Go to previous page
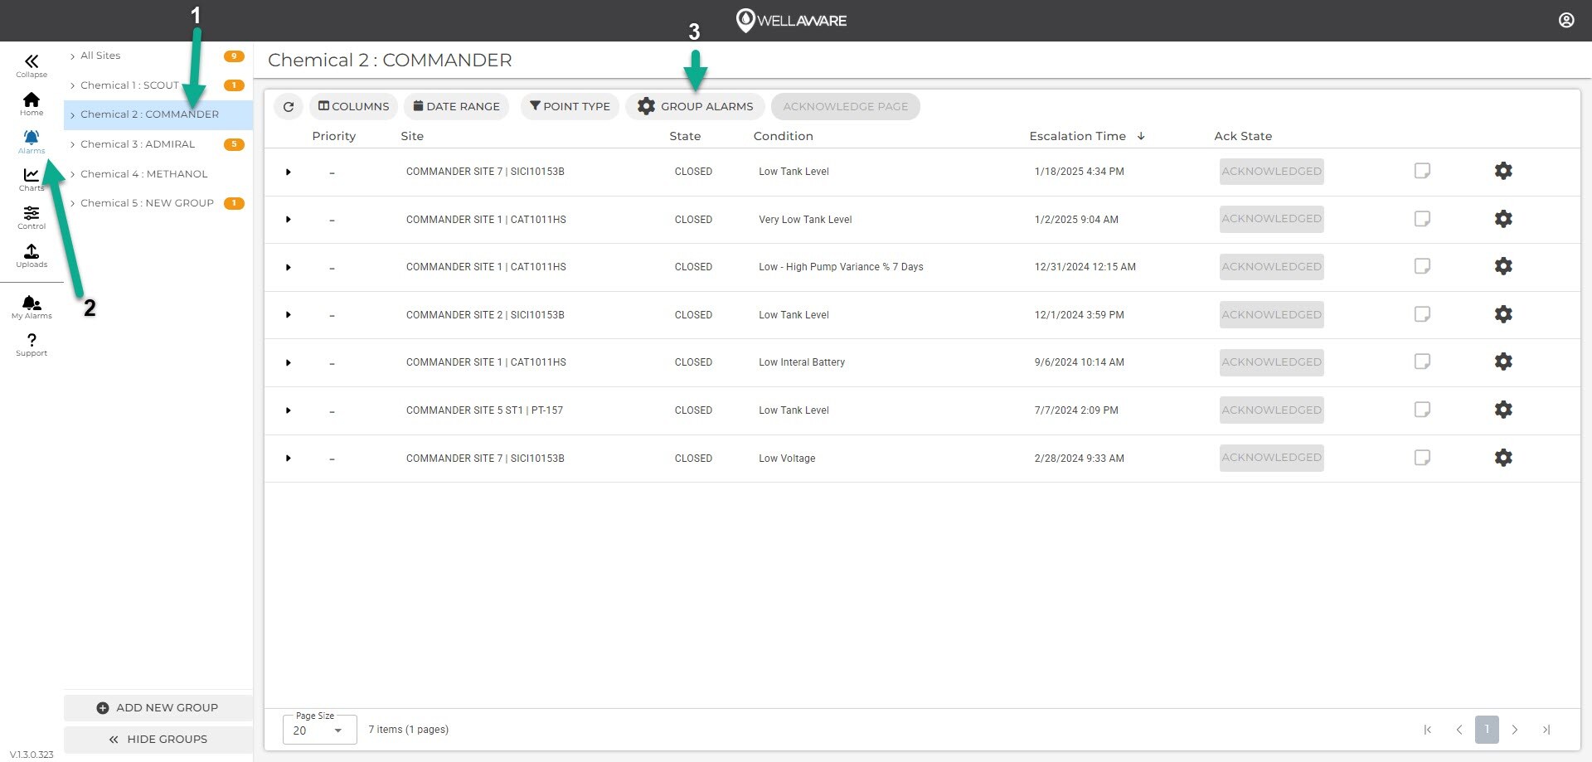This screenshot has height=762, width=1592. tap(1459, 730)
